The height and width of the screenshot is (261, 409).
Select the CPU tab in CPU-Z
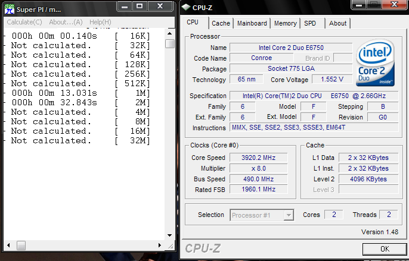(x=194, y=23)
